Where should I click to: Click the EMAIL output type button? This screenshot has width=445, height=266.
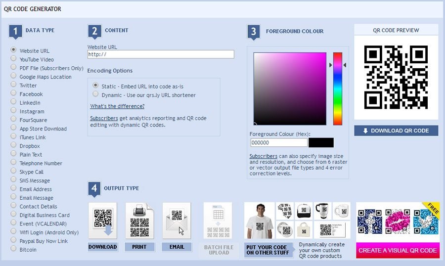(x=177, y=247)
